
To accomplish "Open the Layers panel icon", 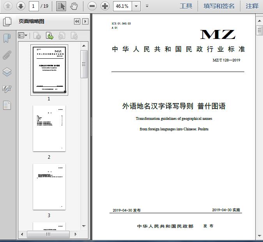I will 7,72.
